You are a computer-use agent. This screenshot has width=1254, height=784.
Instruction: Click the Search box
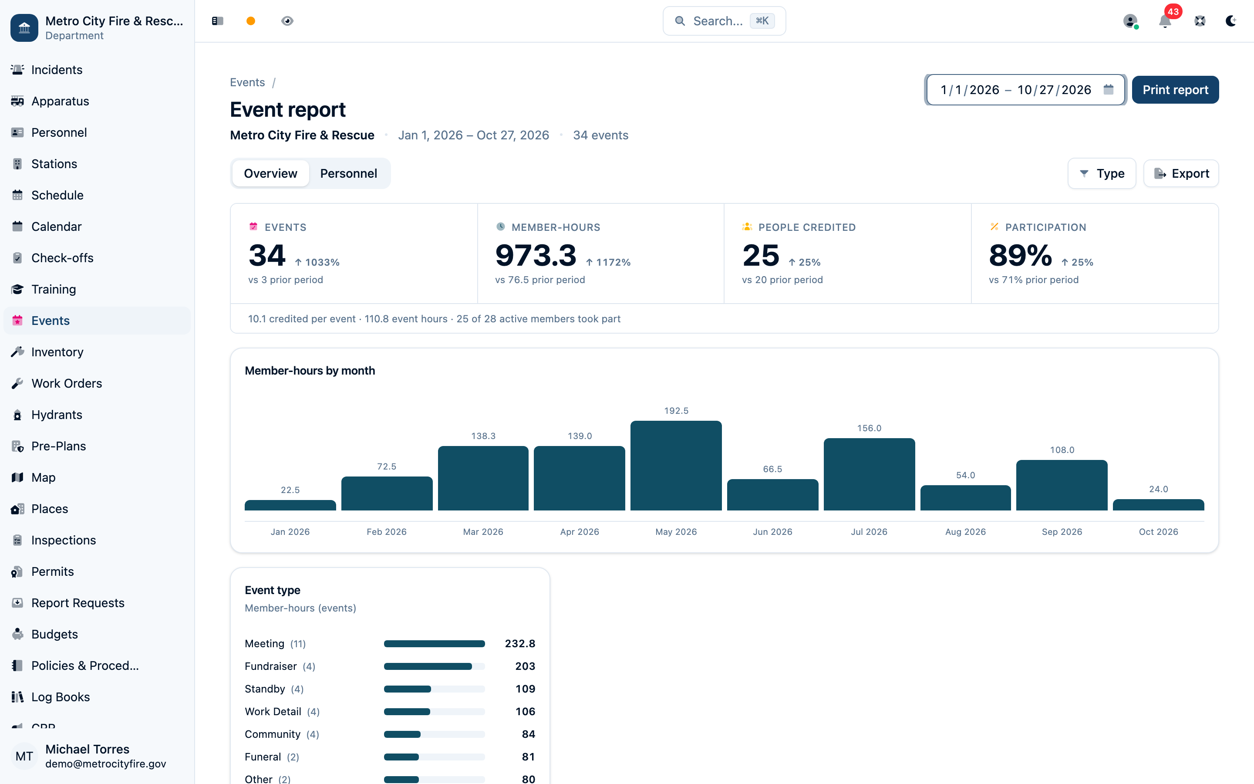click(724, 21)
